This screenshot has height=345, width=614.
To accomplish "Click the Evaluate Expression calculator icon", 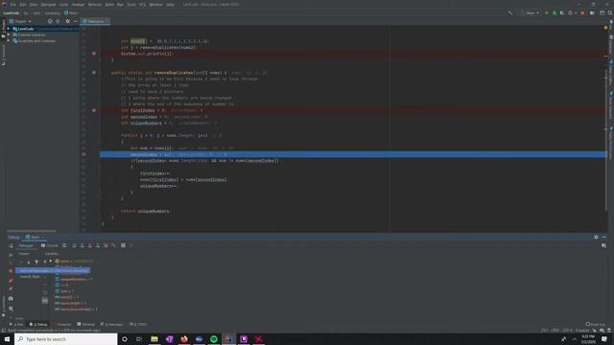I will pos(123,245).
